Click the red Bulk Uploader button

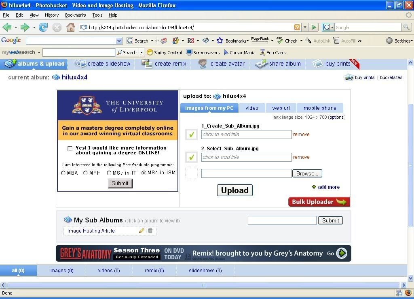(319, 202)
